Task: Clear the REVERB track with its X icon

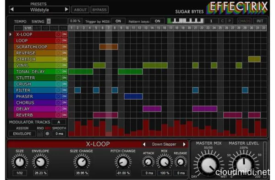Action: coord(58,115)
